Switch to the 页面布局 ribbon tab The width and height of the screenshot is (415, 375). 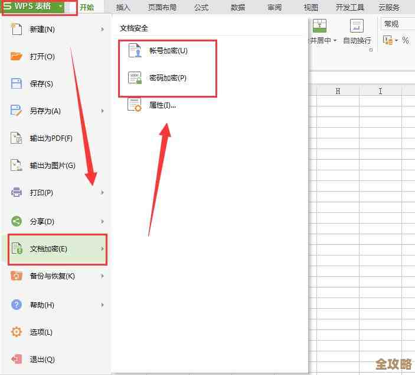pos(162,7)
